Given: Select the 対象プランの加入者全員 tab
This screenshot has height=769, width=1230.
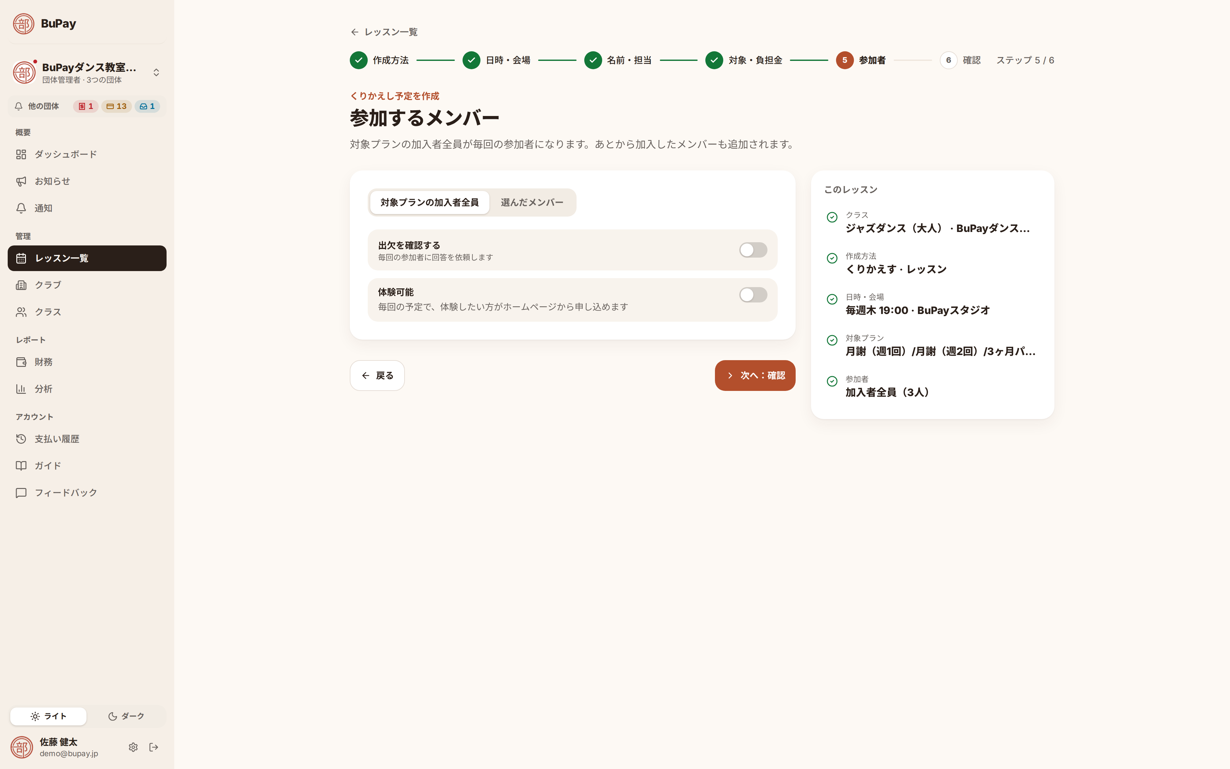Looking at the screenshot, I should 430,203.
